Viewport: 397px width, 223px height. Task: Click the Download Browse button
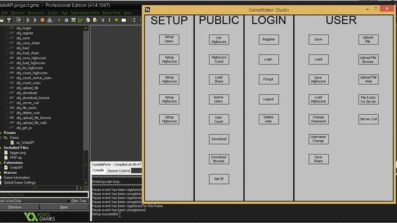point(219,159)
